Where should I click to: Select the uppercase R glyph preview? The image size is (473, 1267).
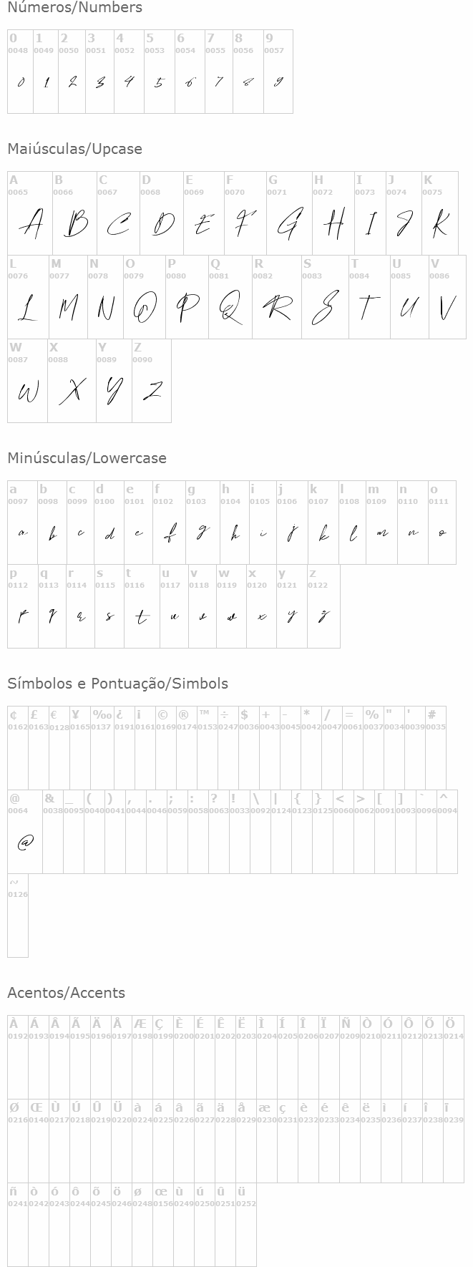tap(275, 309)
